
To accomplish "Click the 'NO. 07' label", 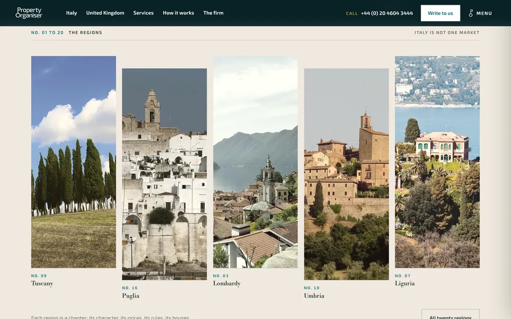I will 402,276.
